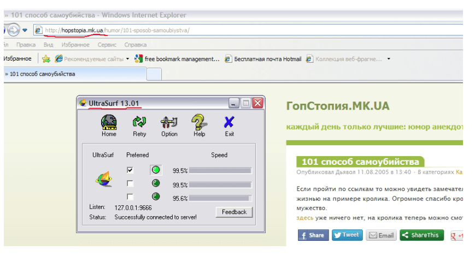The width and height of the screenshot is (475, 262).
Task: Click the green status light of first server
Action: click(156, 170)
